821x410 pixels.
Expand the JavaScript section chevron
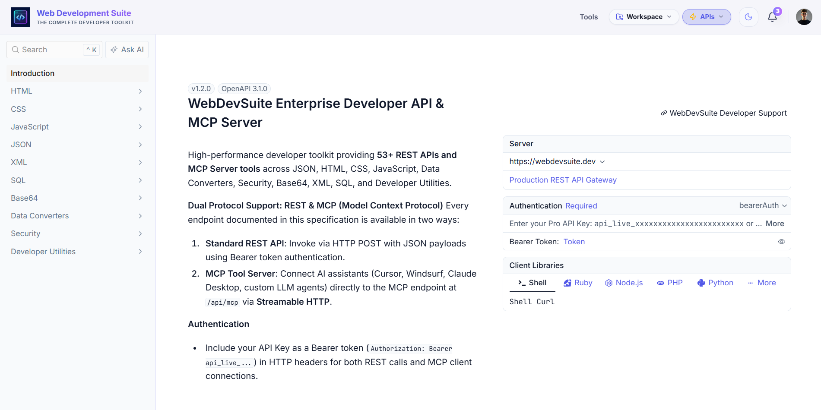140,127
